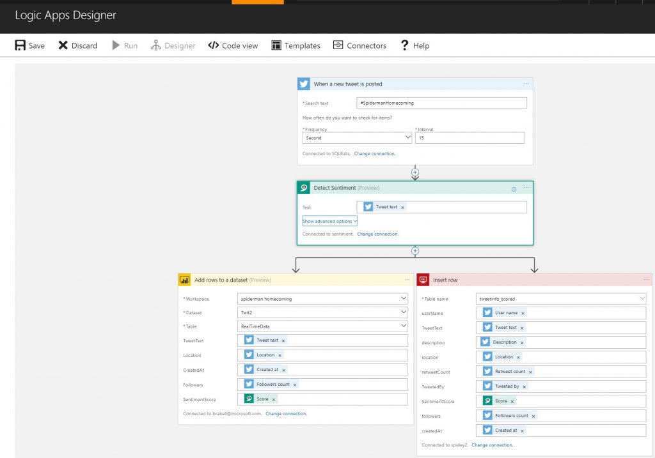
Task: Change connection on the tweet trigger
Action: (x=374, y=154)
